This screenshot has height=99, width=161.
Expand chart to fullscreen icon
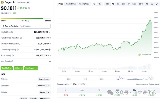157,4
